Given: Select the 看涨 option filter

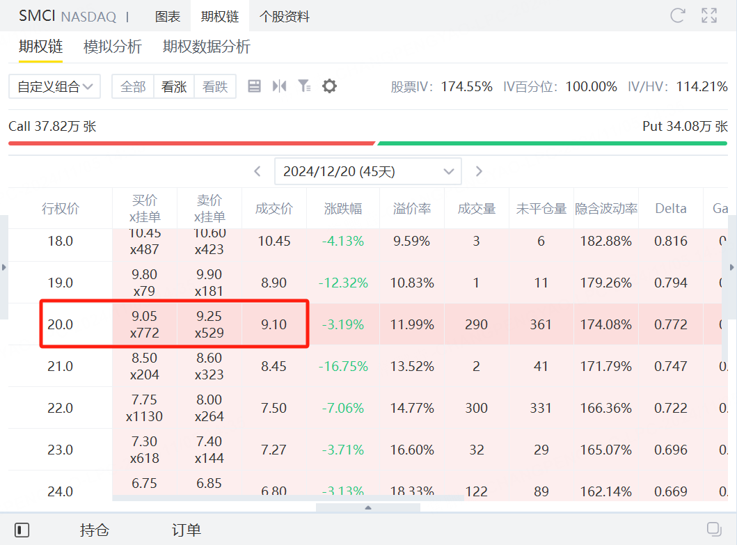Looking at the screenshot, I should click(x=174, y=86).
